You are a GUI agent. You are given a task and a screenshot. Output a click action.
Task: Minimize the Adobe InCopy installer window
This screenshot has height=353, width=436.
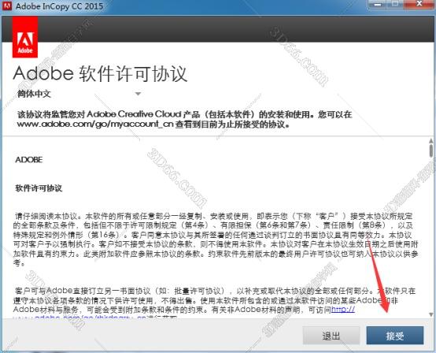[377, 5]
